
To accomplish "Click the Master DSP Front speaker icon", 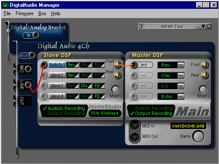I will click(x=205, y=65).
